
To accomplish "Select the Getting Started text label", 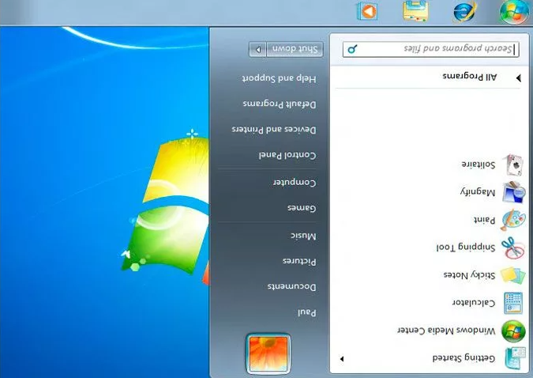I will coord(464,357).
